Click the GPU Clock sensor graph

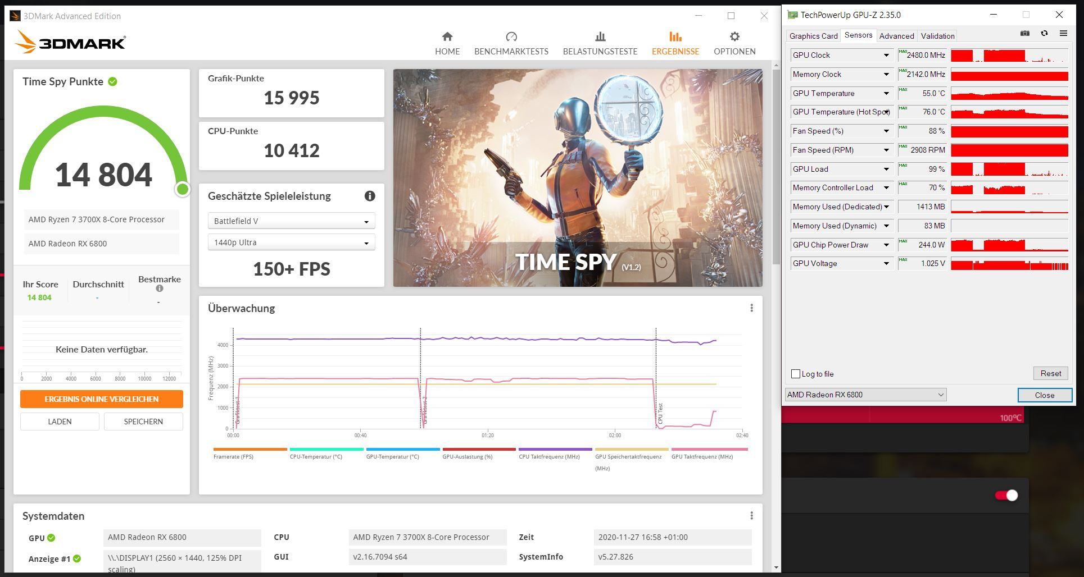(x=1009, y=56)
